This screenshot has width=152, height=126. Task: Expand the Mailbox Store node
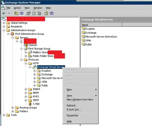tap(26, 52)
